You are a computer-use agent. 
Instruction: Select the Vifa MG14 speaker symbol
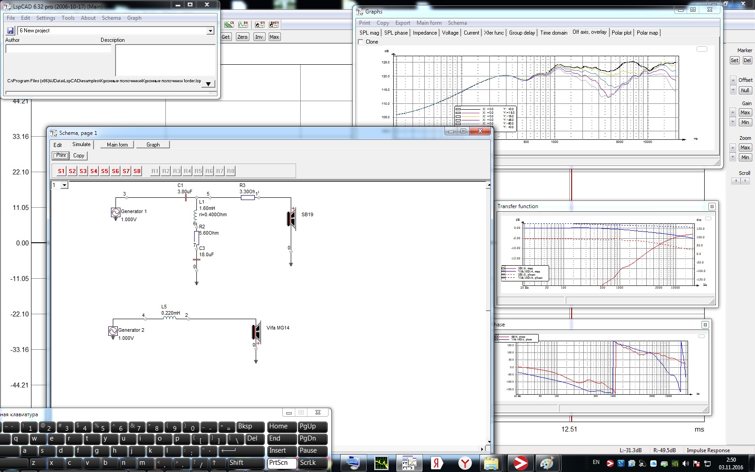256,332
